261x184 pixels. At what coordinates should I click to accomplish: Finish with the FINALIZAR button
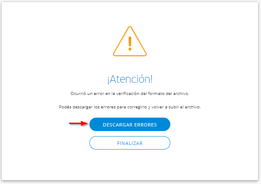(x=130, y=143)
